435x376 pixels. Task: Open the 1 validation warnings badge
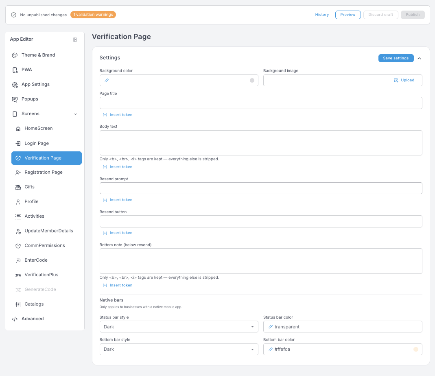[x=93, y=15]
